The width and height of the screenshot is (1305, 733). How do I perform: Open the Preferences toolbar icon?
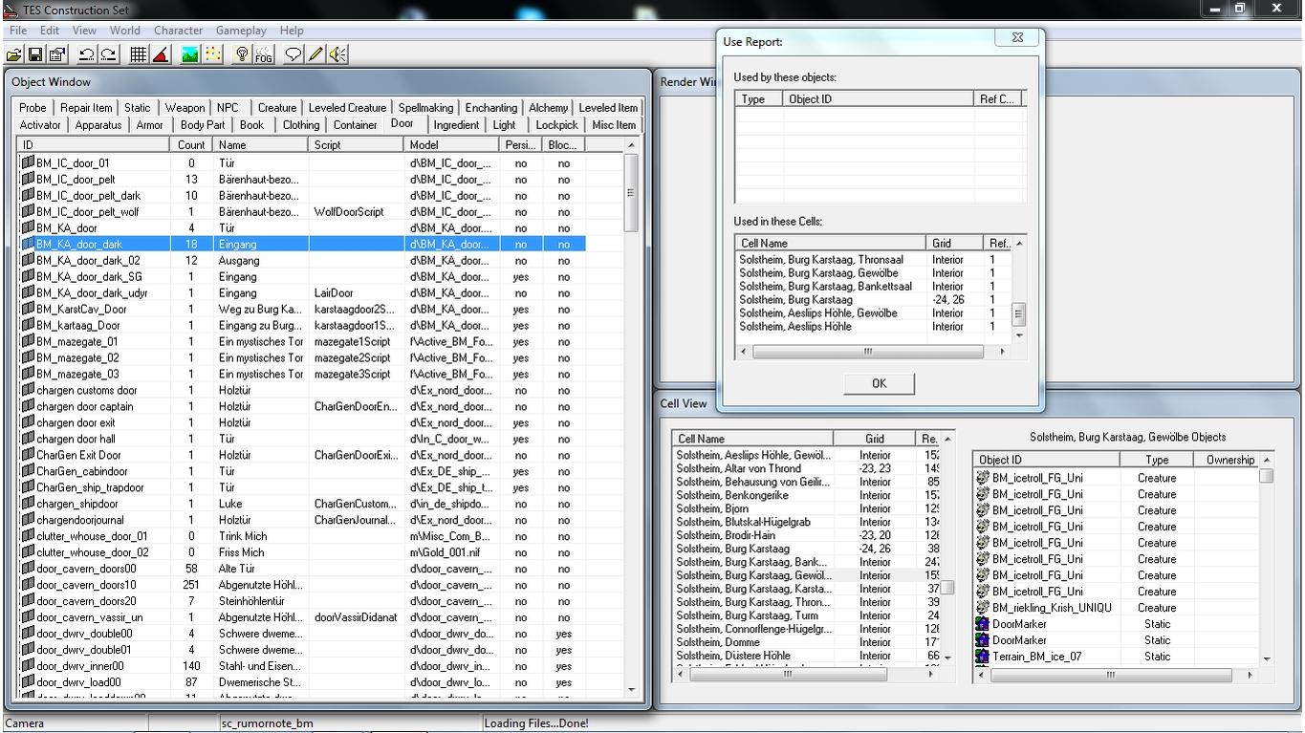[56, 54]
